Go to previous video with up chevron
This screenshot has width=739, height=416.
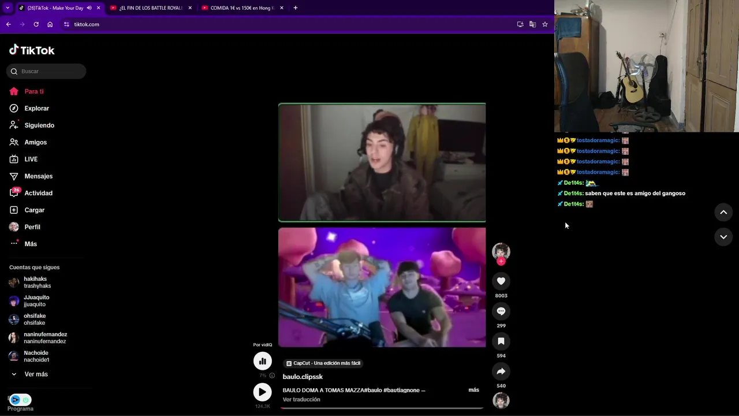[x=723, y=212]
